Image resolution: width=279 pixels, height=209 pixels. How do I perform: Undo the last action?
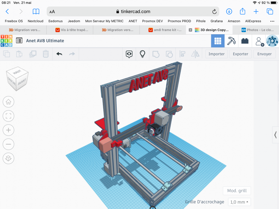[x=59, y=54]
